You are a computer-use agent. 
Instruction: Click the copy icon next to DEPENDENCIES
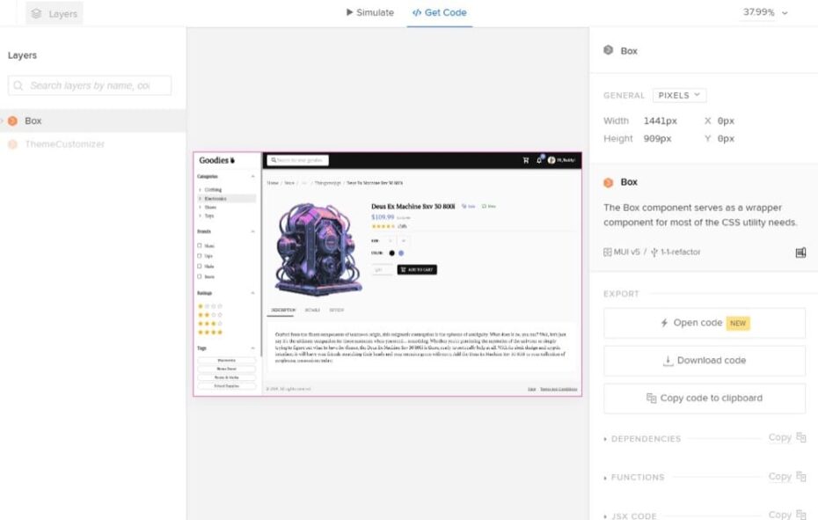tap(800, 438)
